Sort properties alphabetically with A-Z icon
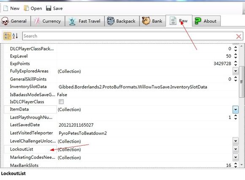245x180 pixels. click(15, 36)
